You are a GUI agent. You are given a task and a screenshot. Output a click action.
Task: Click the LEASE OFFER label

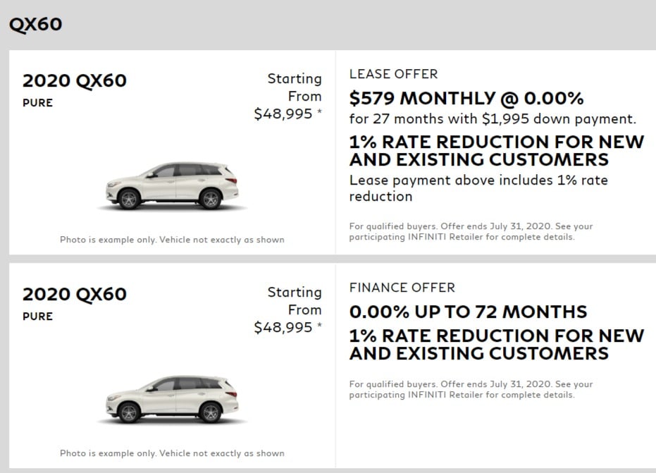393,74
